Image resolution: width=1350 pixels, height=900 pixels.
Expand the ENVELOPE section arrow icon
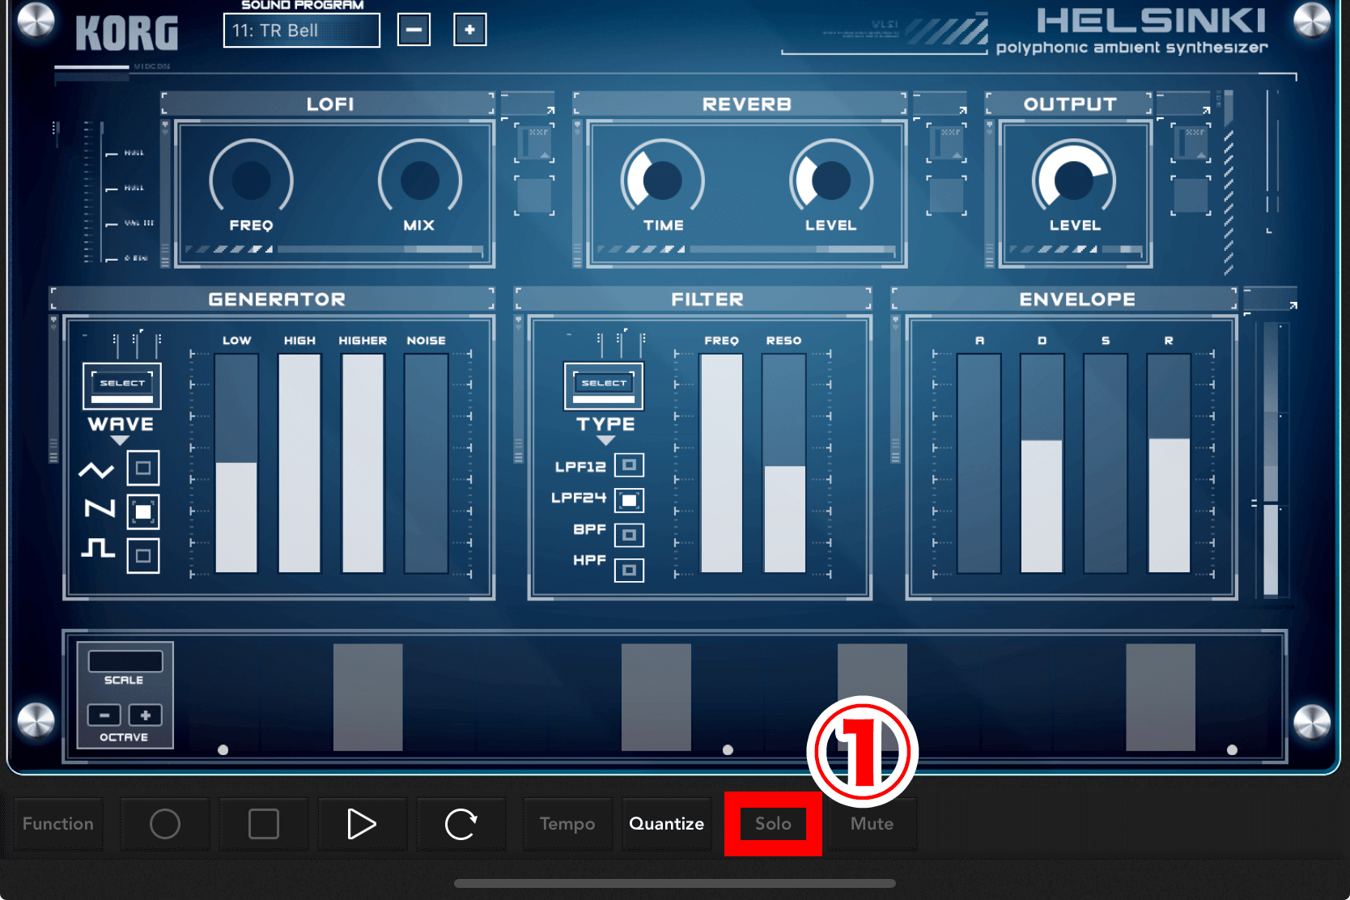[x=1293, y=305]
